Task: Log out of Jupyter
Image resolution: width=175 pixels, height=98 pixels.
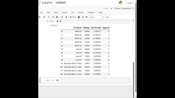Action: click(x=130, y=3)
